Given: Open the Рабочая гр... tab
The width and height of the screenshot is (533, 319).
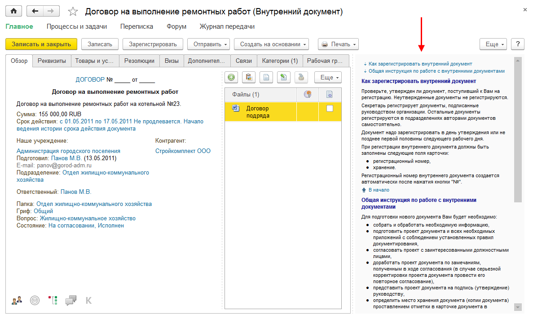Looking at the screenshot, I should coord(325,61).
